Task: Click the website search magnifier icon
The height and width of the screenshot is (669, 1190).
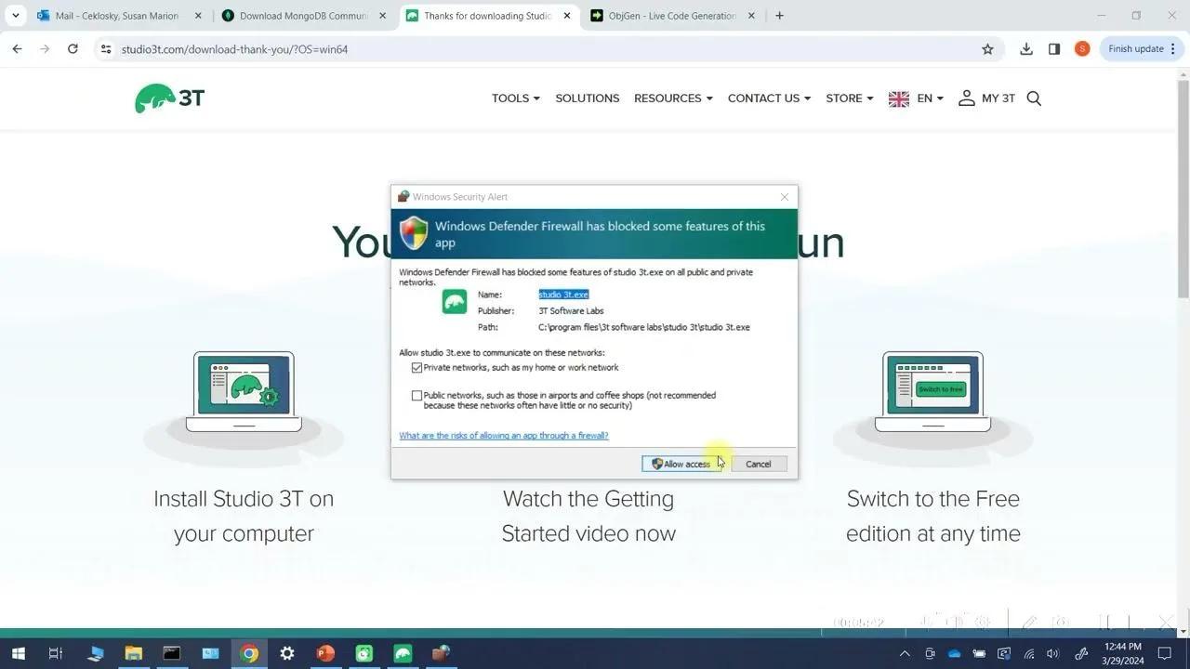Action: click(1034, 98)
